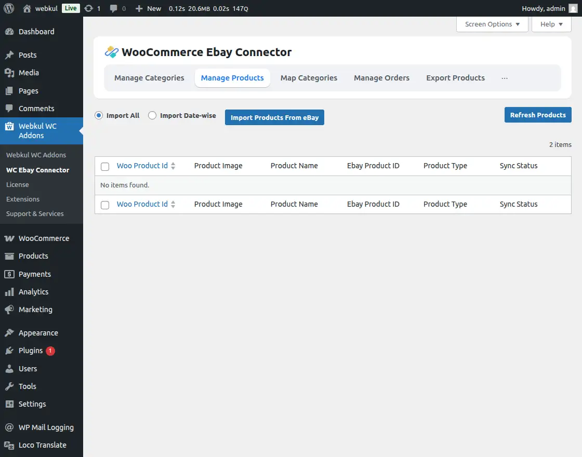Click the Tools wrench icon
This screenshot has height=457, width=582.
[9, 386]
